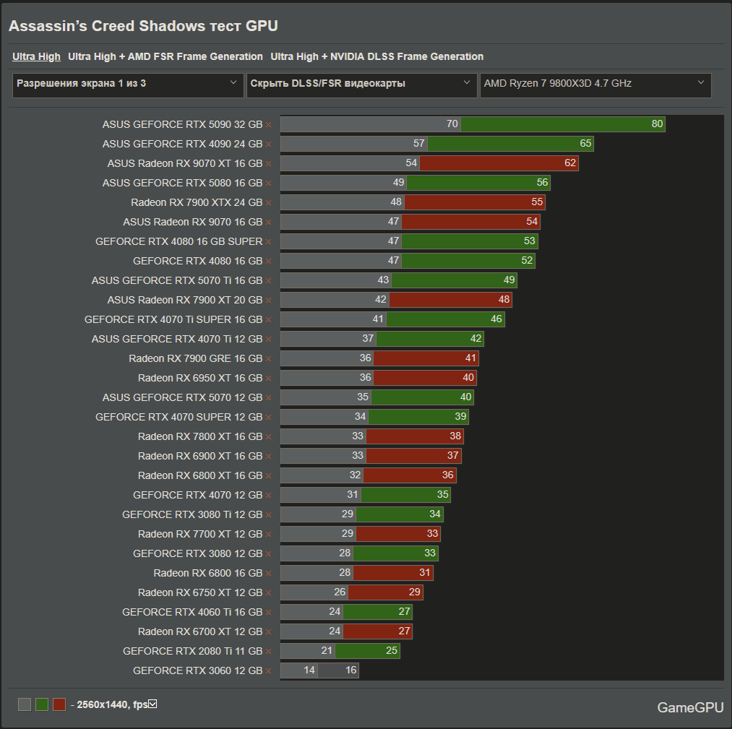Remove GEFORCE RTX 4070 SUPER 12 GB row
The width and height of the screenshot is (732, 729).
coord(268,417)
